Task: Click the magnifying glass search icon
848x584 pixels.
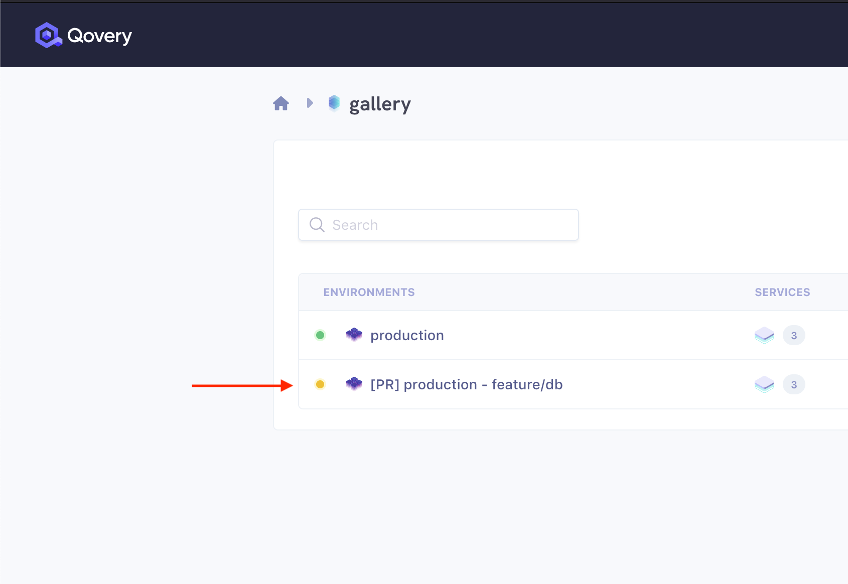Action: [x=317, y=225]
